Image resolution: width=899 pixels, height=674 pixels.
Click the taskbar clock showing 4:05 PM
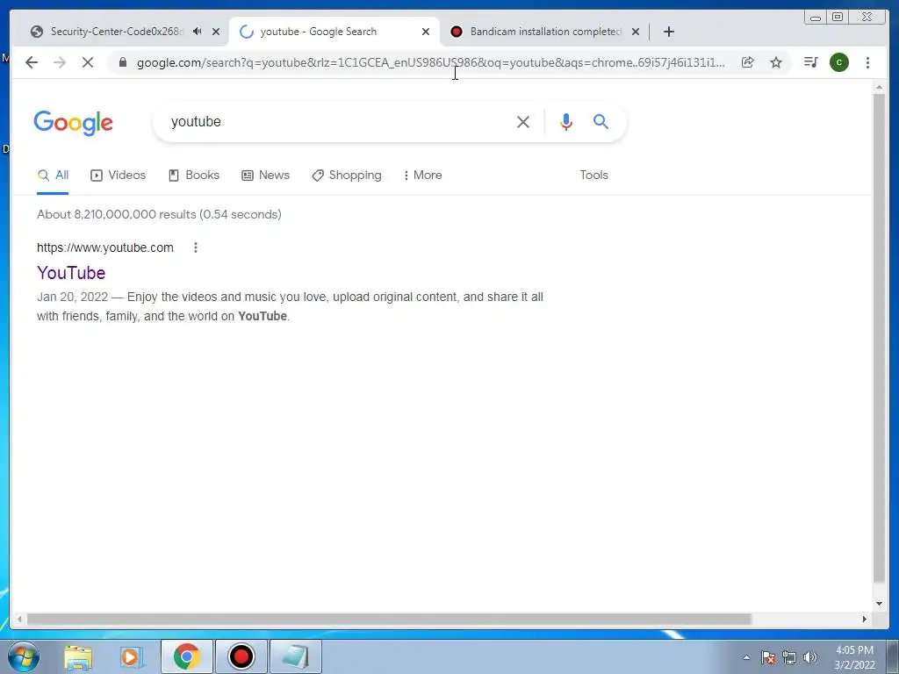(854, 657)
